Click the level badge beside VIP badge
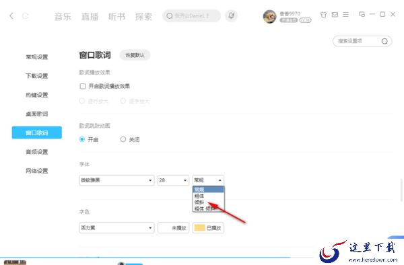The height and width of the screenshot is (265, 404). [305, 20]
